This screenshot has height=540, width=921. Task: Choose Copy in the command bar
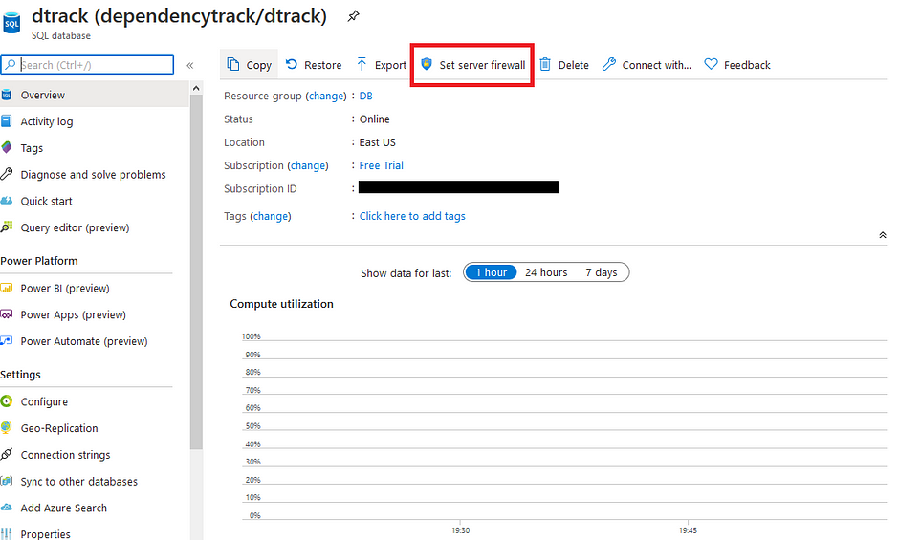point(249,65)
